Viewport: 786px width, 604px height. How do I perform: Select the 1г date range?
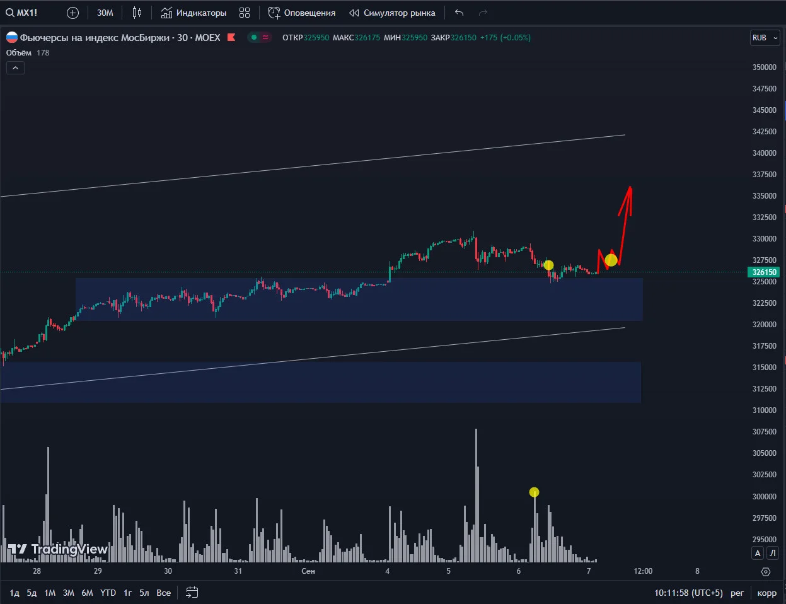[127, 593]
